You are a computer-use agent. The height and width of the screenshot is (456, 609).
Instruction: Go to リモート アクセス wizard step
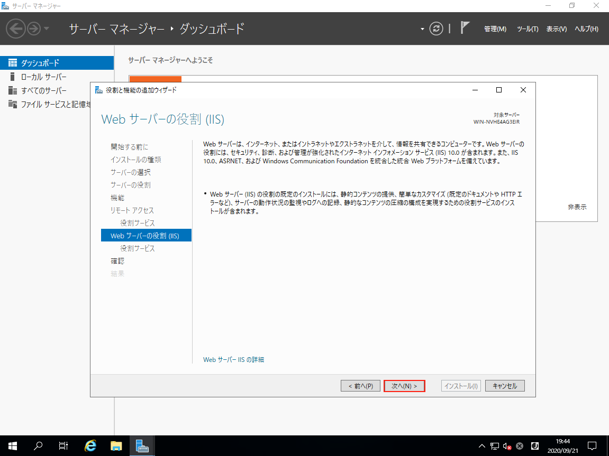132,210
